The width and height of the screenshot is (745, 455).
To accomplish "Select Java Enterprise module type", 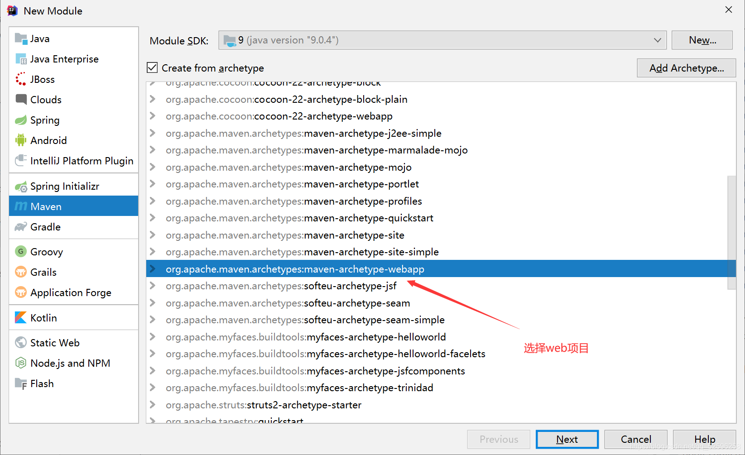I will (73, 59).
